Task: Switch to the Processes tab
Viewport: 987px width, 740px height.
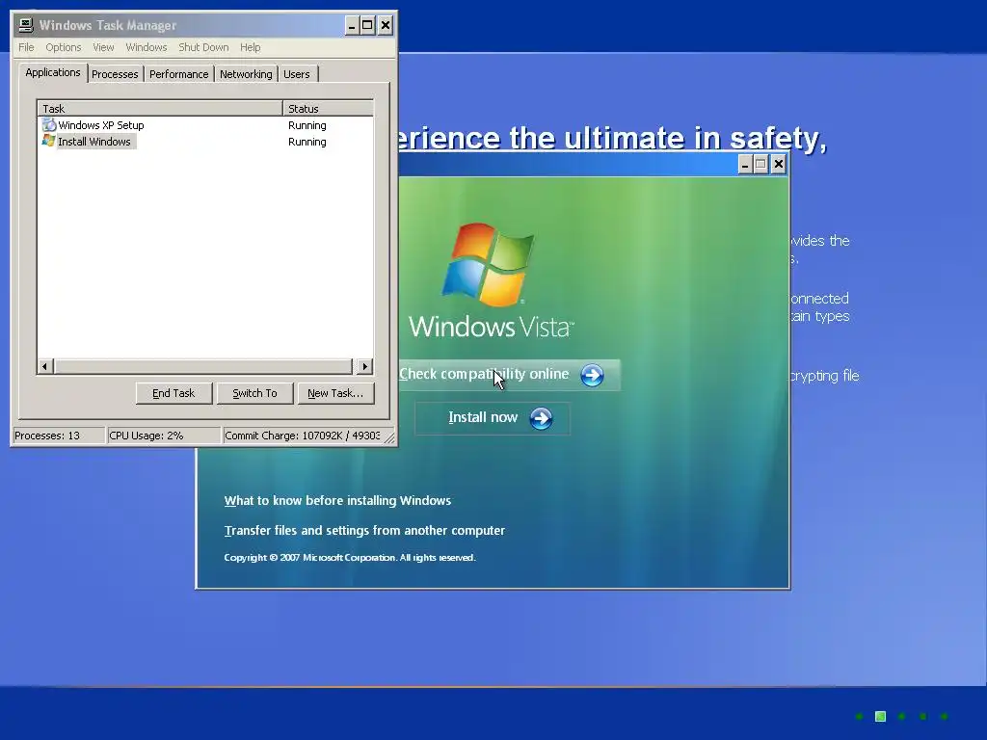Action: 115,74
